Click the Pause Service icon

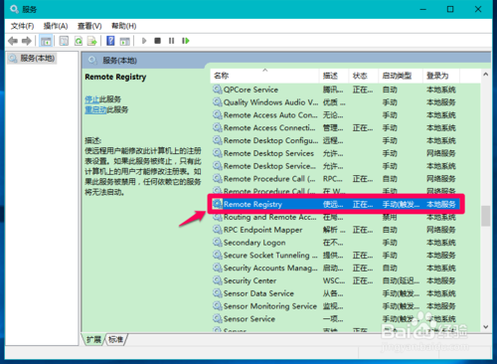[x=171, y=41]
